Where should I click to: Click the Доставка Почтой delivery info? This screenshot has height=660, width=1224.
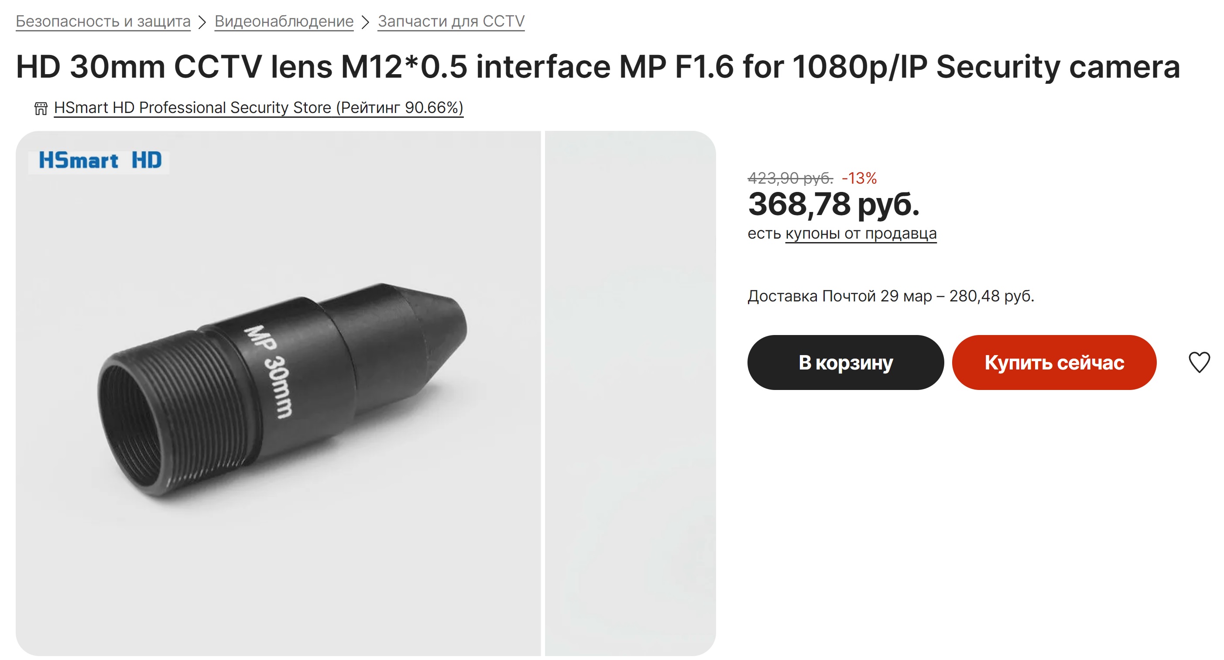pos(891,296)
